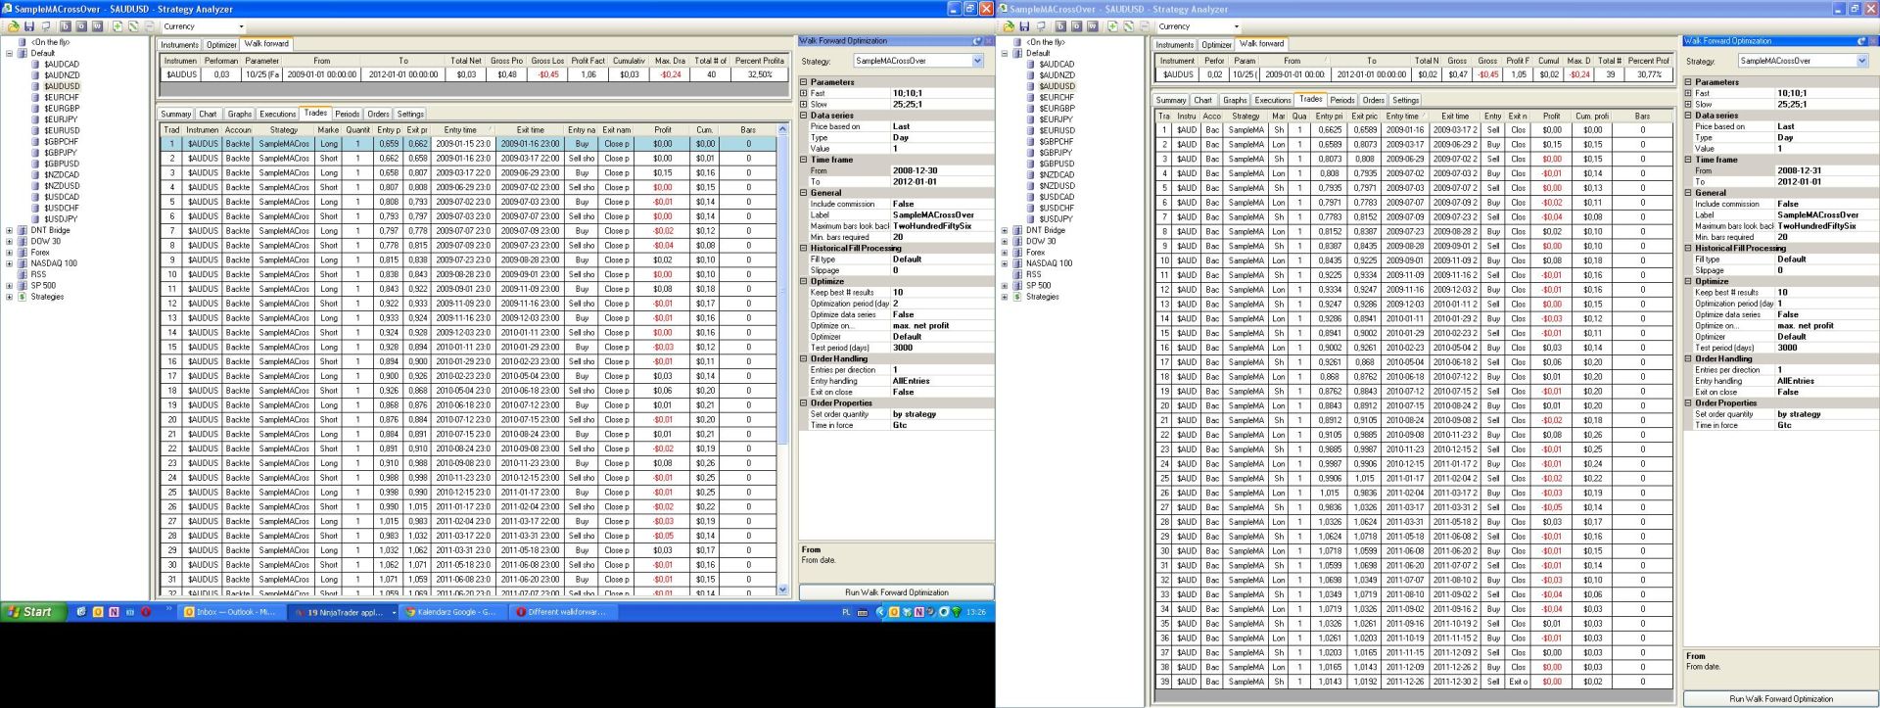Switch to Optimizer tab in left window

click(x=221, y=45)
